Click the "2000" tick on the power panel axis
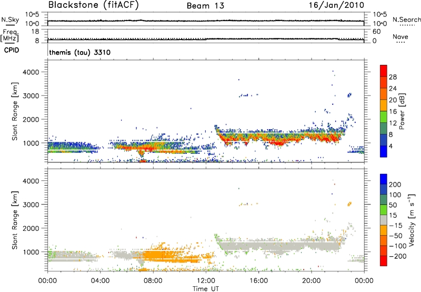This screenshot has width=421, height=292. [31, 119]
